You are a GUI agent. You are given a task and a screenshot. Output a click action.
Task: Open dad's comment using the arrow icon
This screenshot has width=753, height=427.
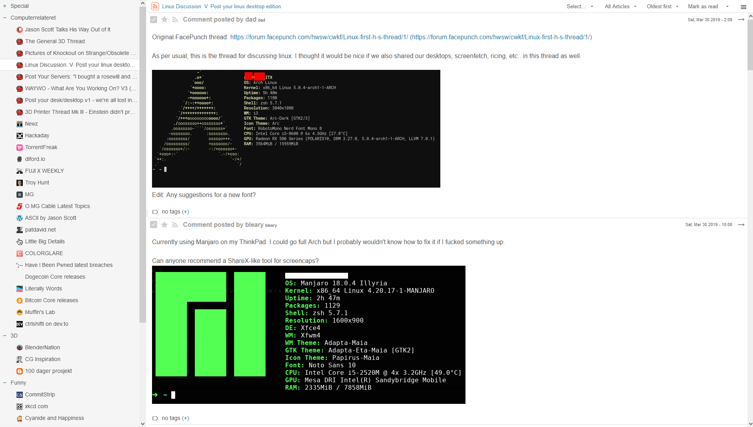[x=741, y=20]
